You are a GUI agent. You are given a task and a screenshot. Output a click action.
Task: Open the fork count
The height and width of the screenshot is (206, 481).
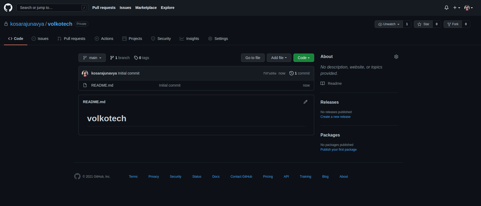466,24
